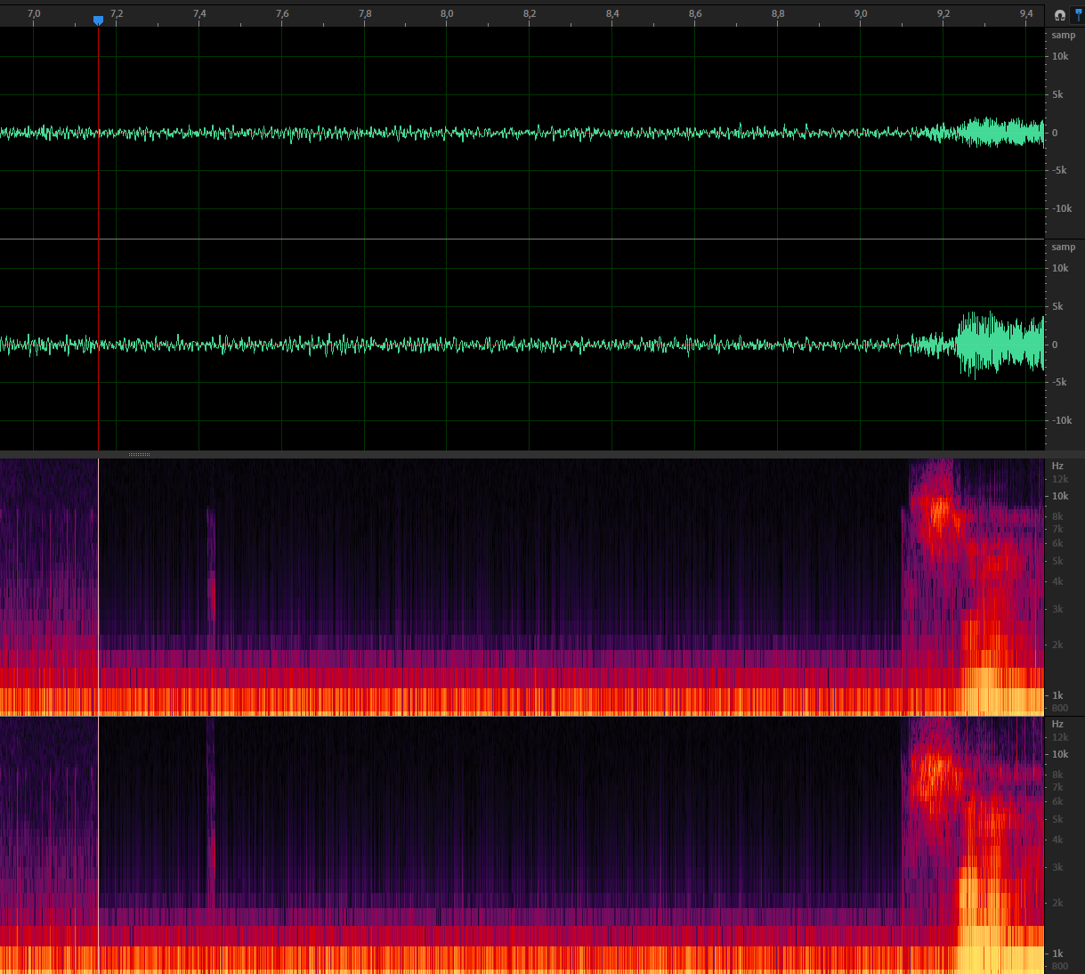Click the lower spectrogram's "Hz" scale label
The width and height of the screenshot is (1085, 974).
(x=1057, y=724)
